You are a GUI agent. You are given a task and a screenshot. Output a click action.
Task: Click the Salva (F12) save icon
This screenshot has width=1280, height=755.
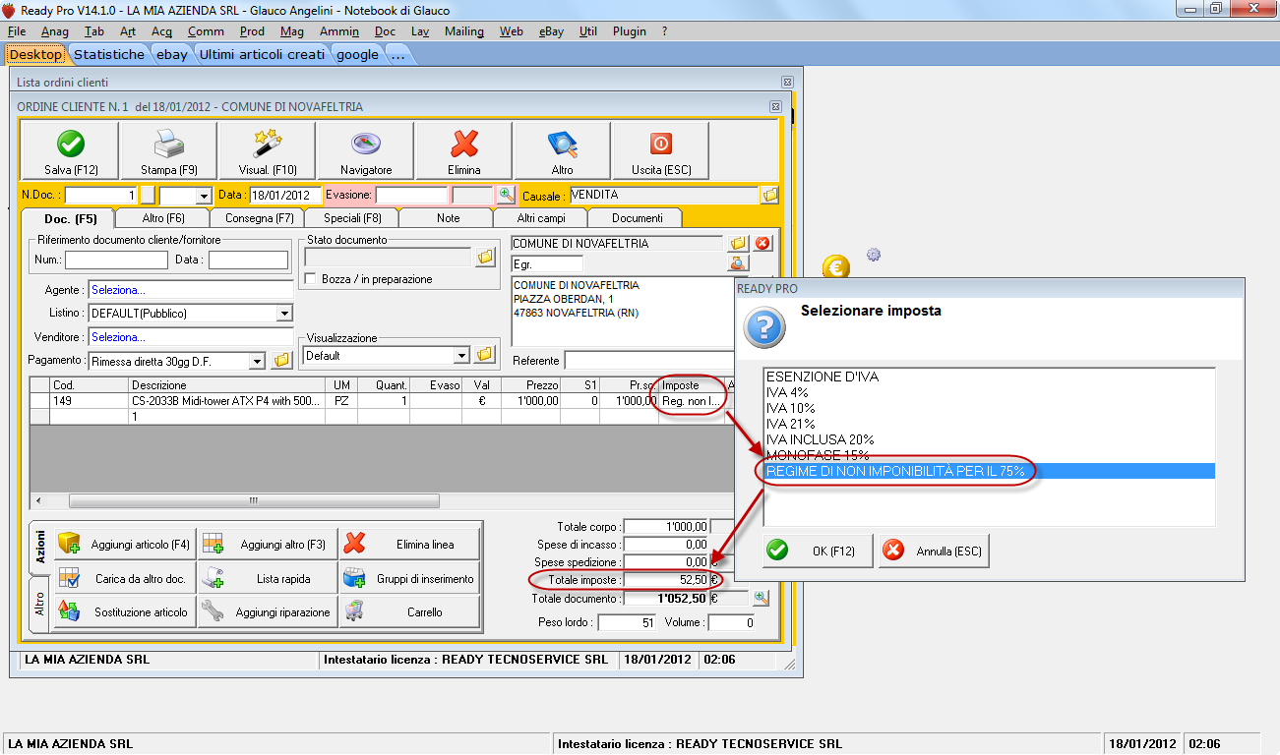coord(70,150)
